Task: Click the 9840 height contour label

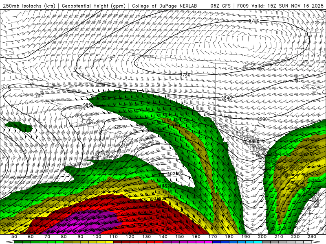Action: point(227,98)
